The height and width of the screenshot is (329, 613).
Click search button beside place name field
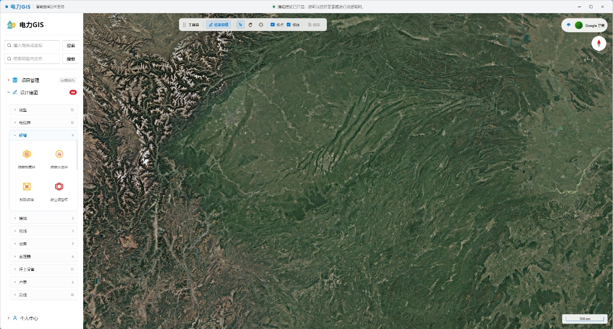[x=71, y=45]
